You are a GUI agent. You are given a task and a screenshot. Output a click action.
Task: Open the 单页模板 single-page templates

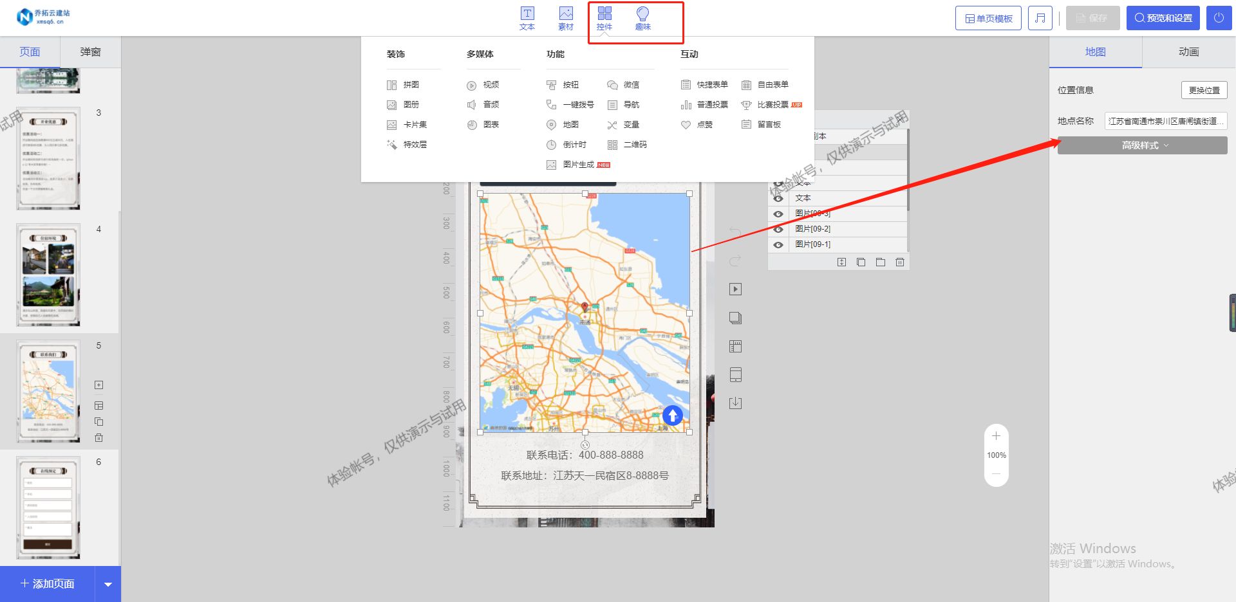988,18
